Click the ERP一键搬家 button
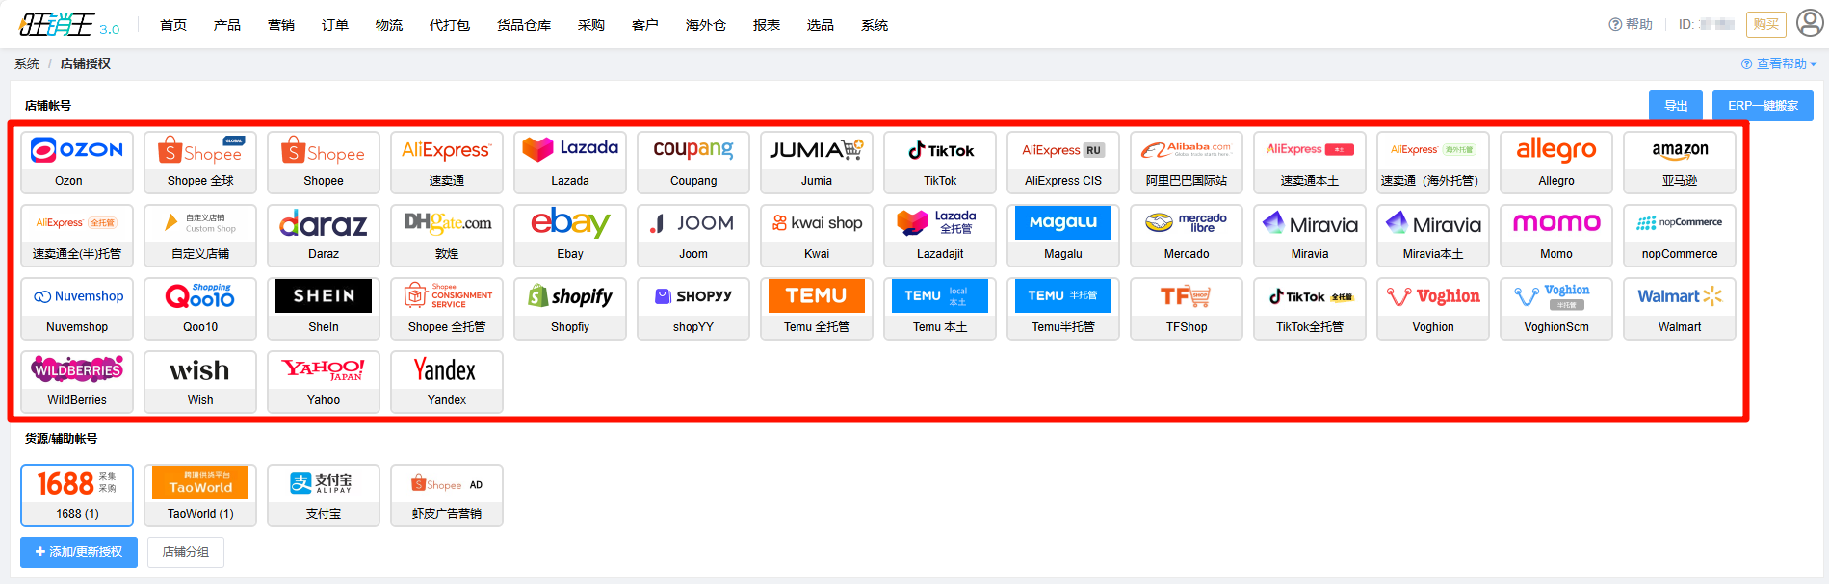This screenshot has width=1829, height=584. [x=1763, y=106]
